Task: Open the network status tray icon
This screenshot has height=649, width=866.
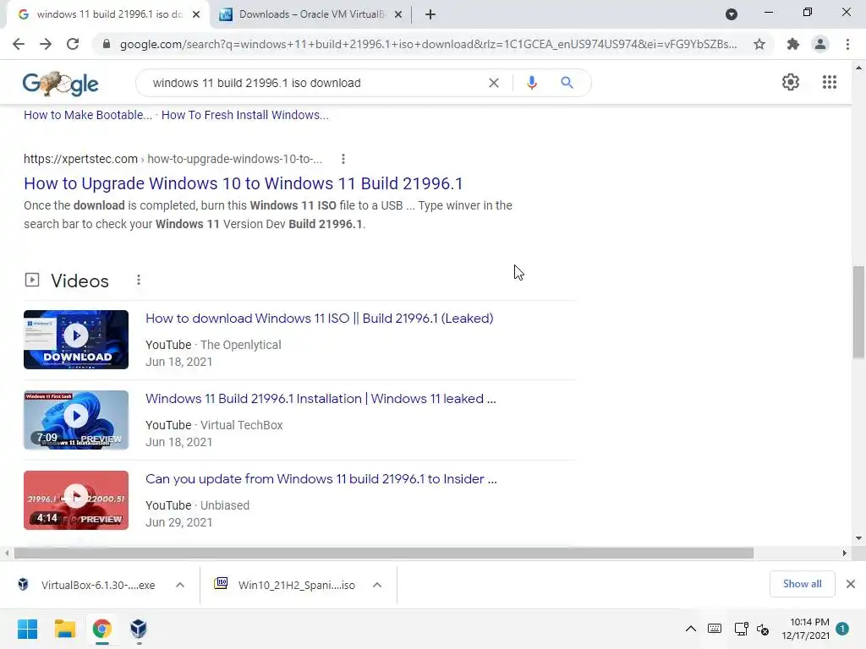Action: [x=741, y=629]
